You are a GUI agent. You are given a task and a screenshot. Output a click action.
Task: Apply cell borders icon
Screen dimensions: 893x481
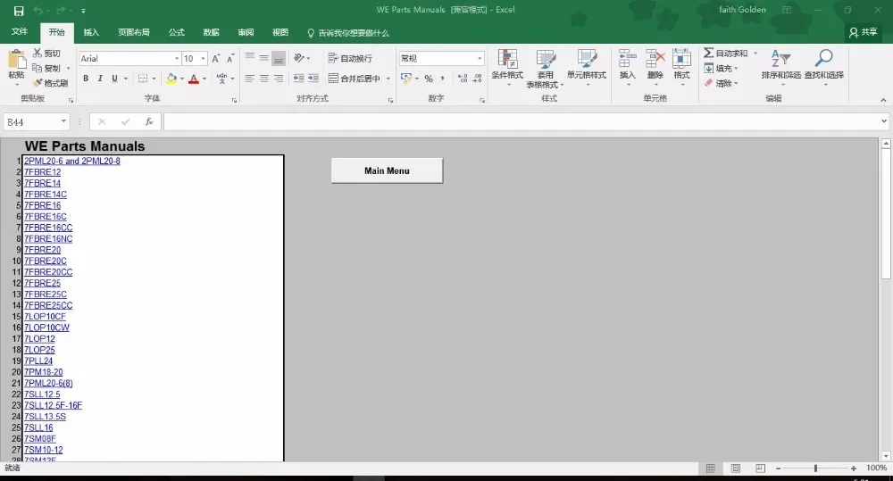(143, 79)
